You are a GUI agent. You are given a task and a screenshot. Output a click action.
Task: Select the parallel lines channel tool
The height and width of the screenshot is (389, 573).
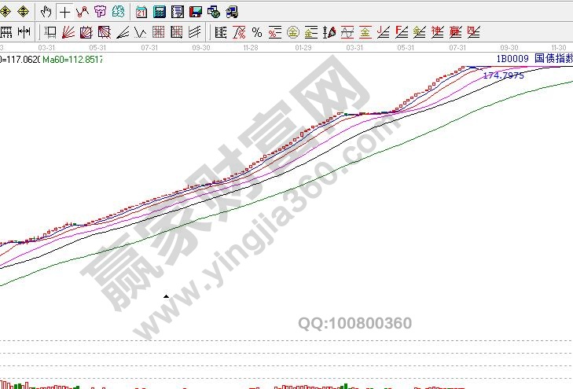click(x=194, y=32)
